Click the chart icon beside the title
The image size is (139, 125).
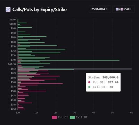pos(8,9)
